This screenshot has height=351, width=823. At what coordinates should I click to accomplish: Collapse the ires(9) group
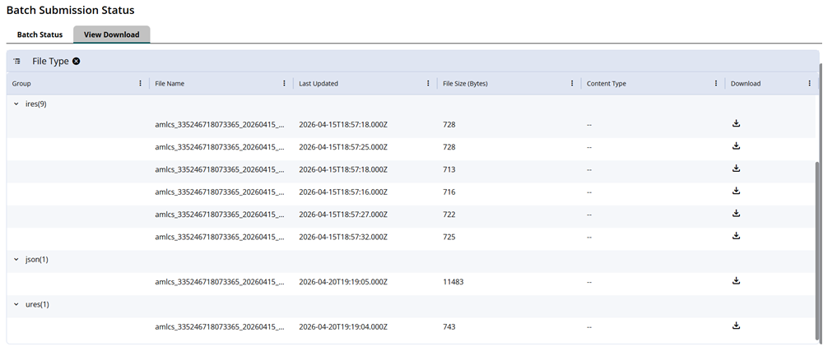pos(16,104)
